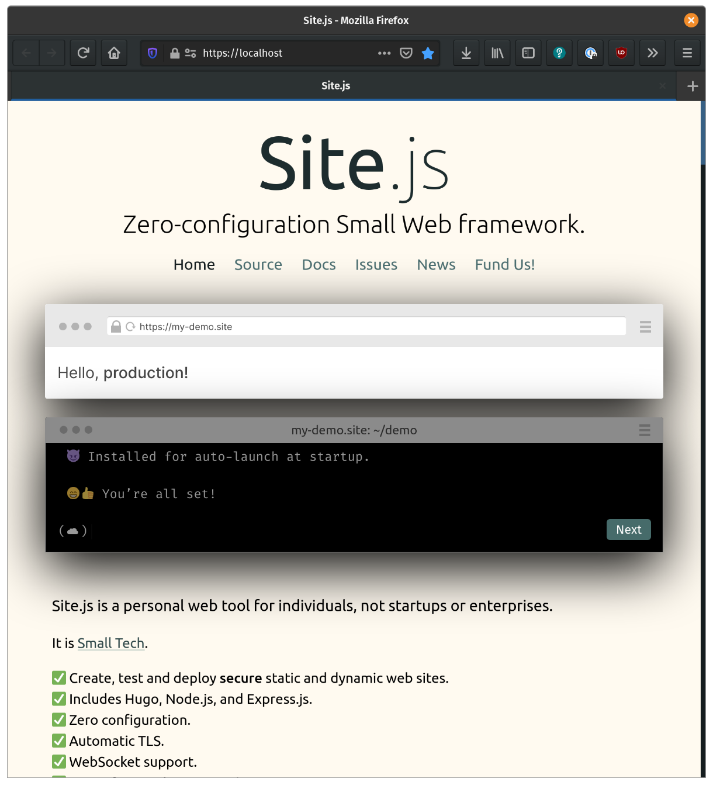Image resolution: width=713 pixels, height=785 pixels.
Task: Click the padlock site security icon
Action: pos(174,53)
